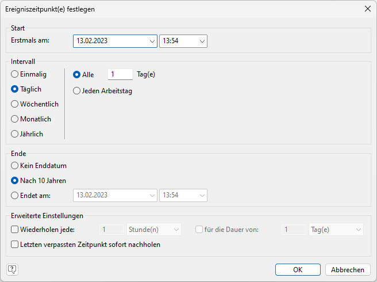Select the Jährlich interval option
The height and width of the screenshot is (282, 377).
pos(15,134)
